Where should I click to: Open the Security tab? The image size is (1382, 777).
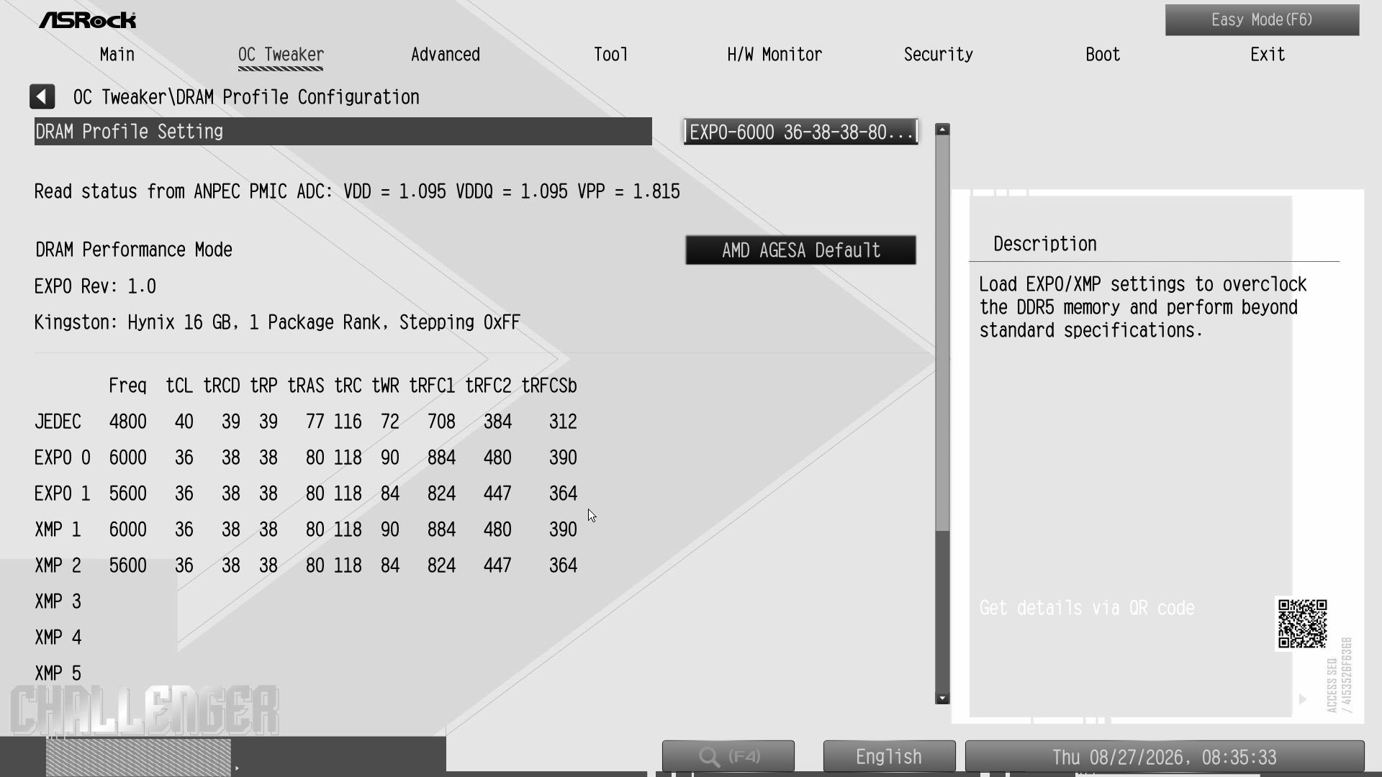[x=939, y=55]
